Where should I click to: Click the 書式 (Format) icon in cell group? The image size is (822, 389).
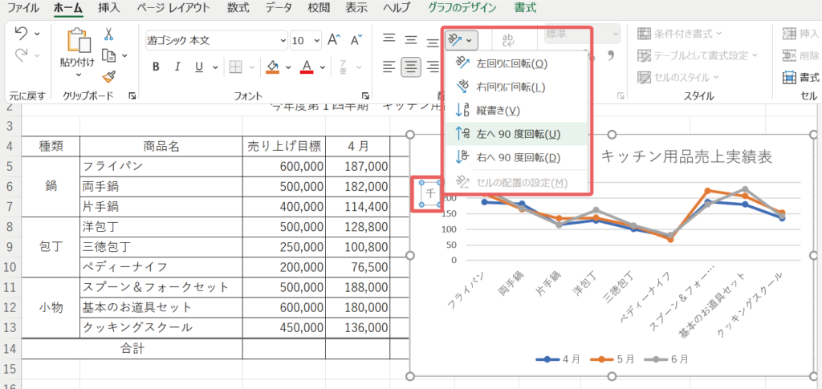tap(789, 77)
